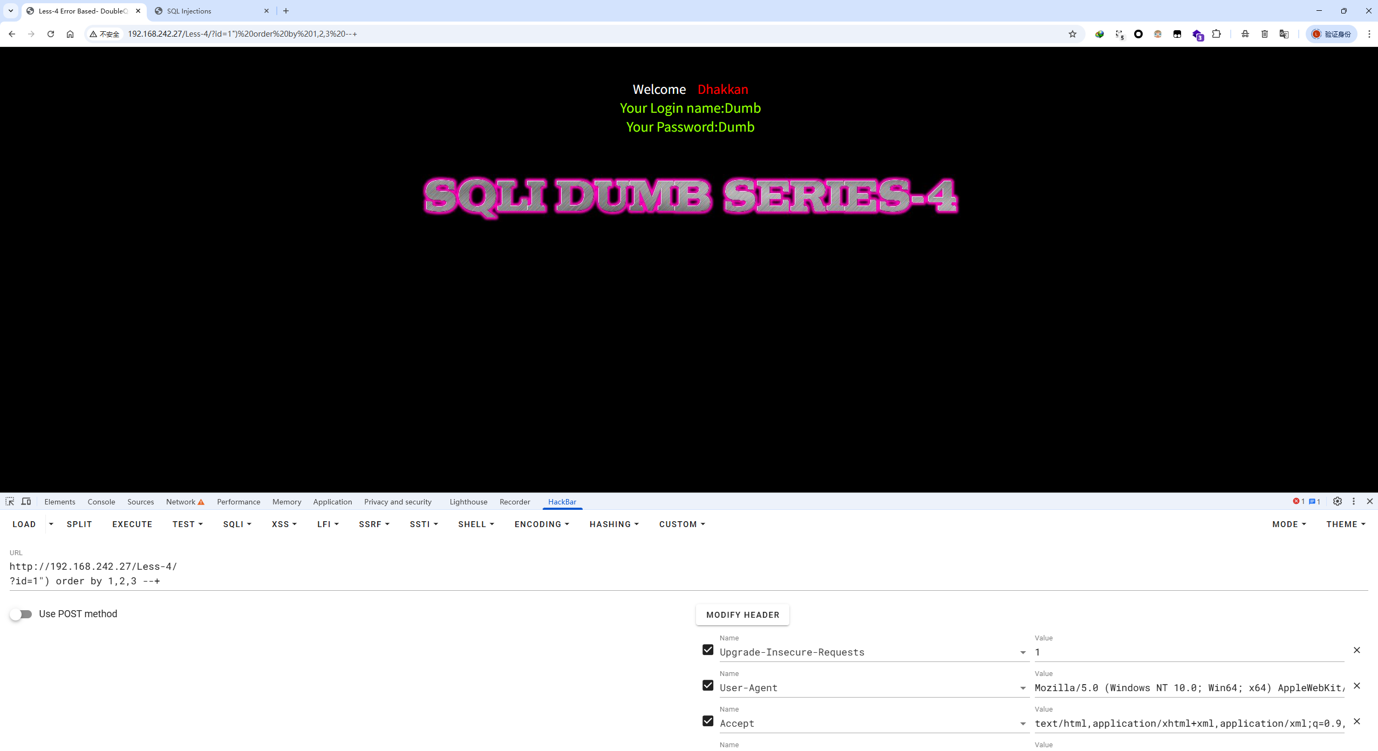Viewport: 1378px width, 751px height.
Task: Click the translate page icon
Action: click(1284, 34)
